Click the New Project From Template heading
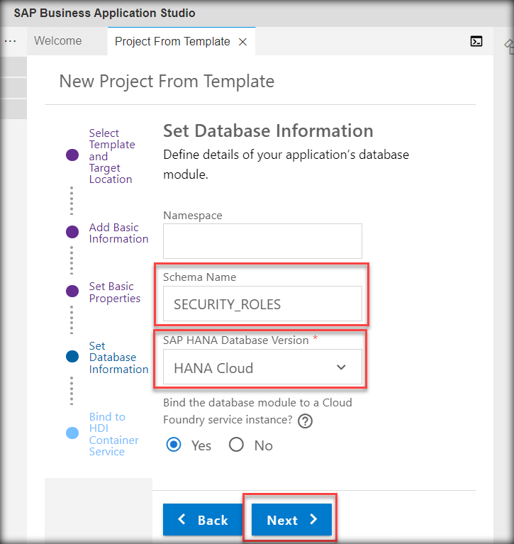Image resolution: width=514 pixels, height=544 pixels. (167, 82)
